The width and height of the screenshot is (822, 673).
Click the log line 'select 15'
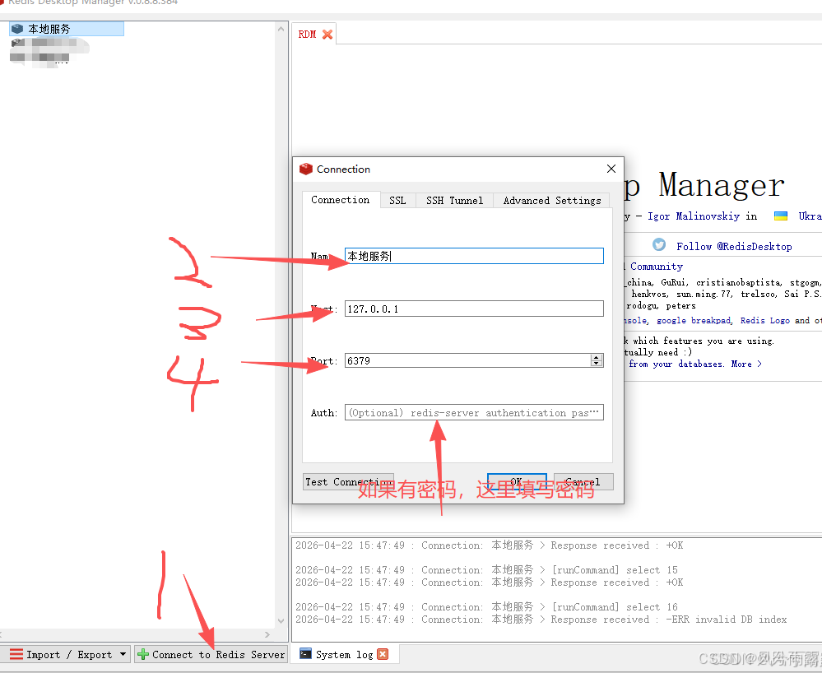[486, 569]
